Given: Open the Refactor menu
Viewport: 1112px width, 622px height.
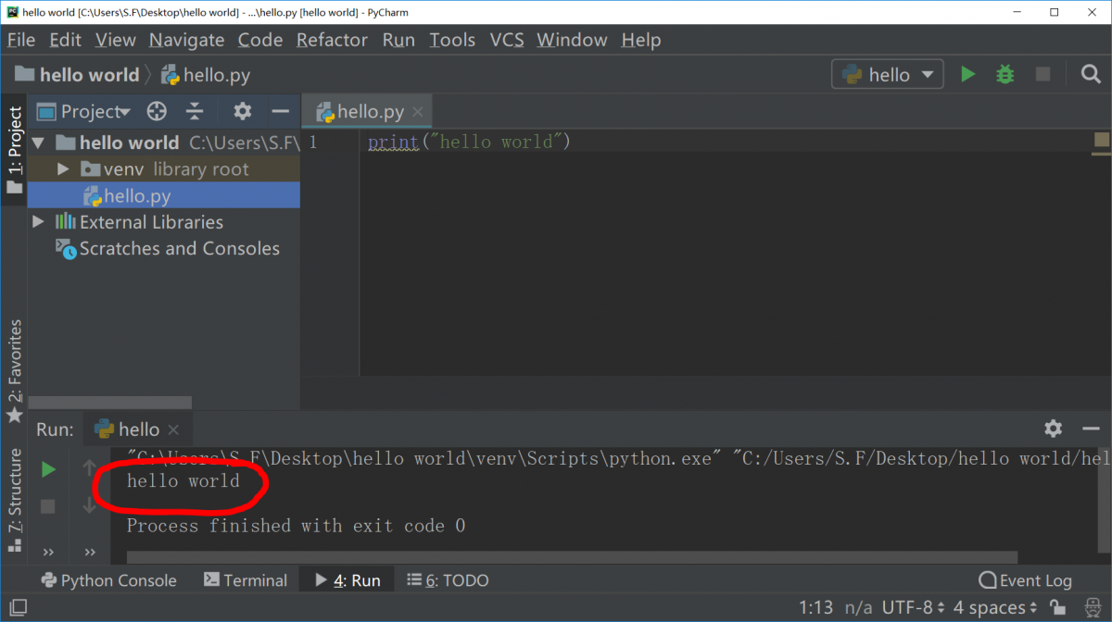Looking at the screenshot, I should click(332, 40).
